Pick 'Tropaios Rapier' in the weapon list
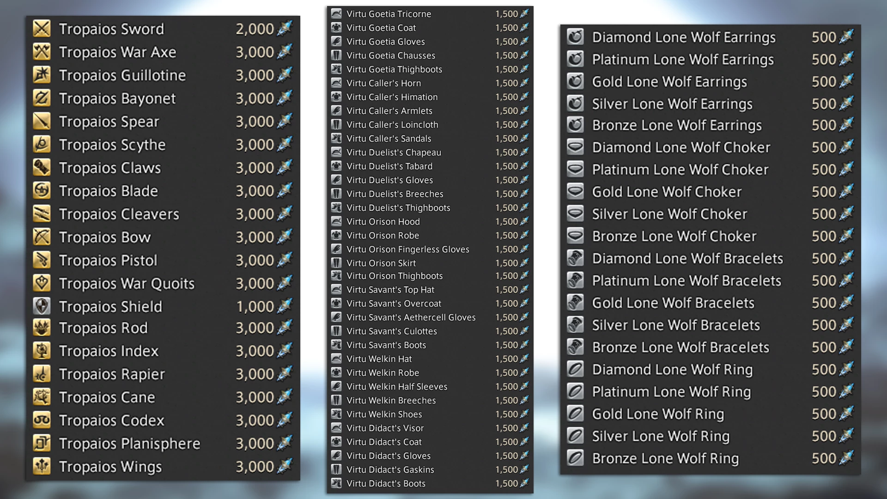Image resolution: width=887 pixels, height=499 pixels. click(x=112, y=374)
